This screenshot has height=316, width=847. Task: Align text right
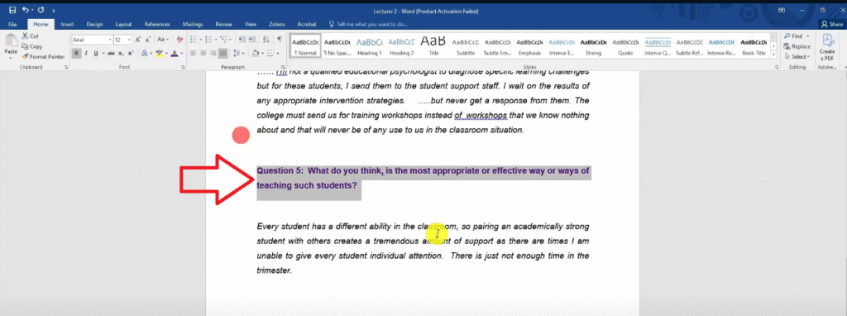tap(214, 53)
